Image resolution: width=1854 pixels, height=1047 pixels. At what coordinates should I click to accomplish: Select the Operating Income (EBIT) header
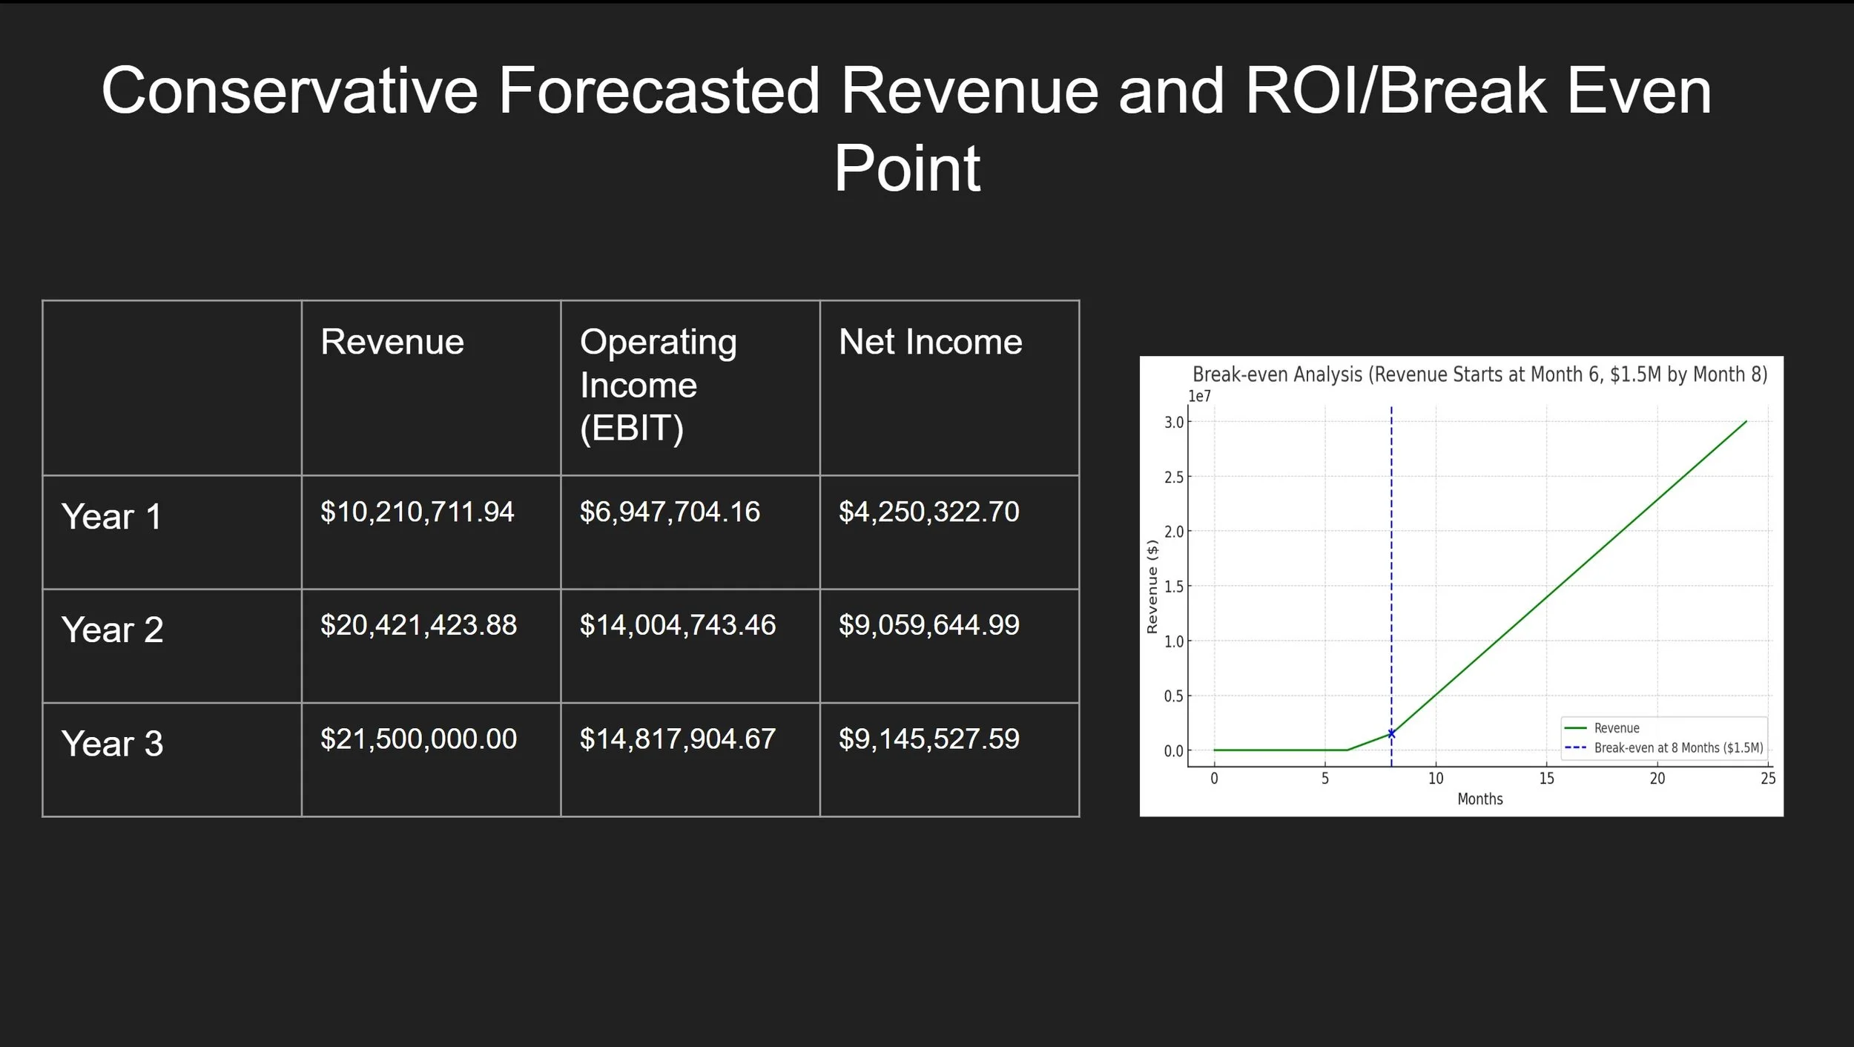click(x=658, y=385)
